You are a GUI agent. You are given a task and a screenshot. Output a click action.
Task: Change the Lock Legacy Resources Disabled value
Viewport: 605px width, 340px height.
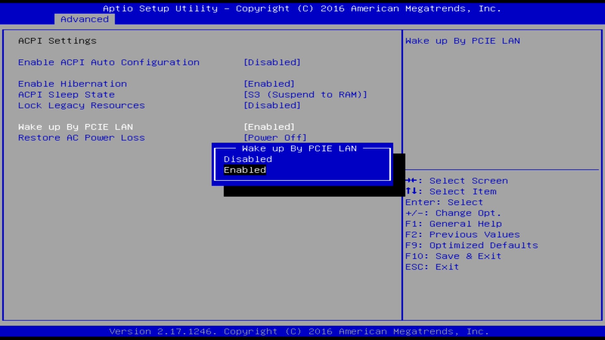click(272, 105)
